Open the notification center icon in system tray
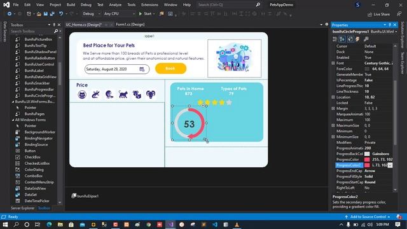 click(x=397, y=225)
